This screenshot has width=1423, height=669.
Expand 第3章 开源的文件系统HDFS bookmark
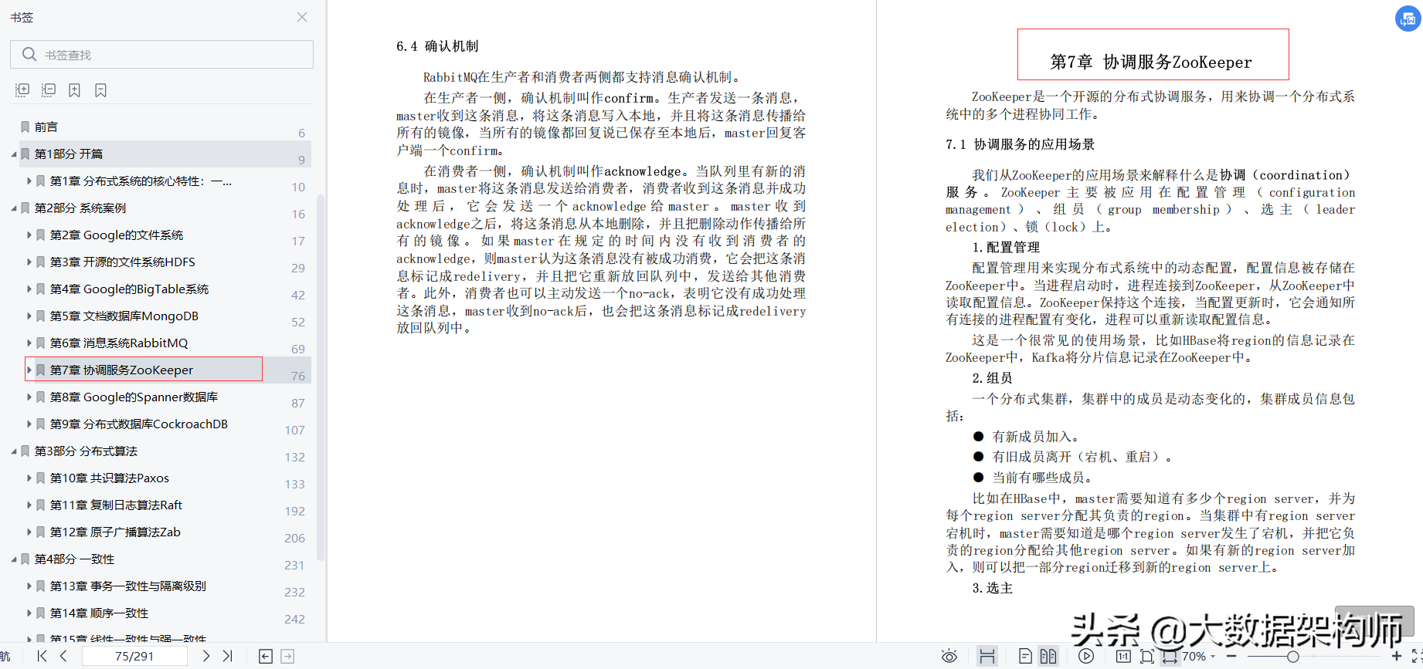coord(29,262)
